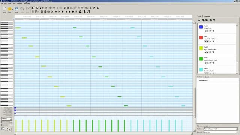Click the 'Bright Acoustic Piano' track name
240x135 pixels.
tap(210, 49)
